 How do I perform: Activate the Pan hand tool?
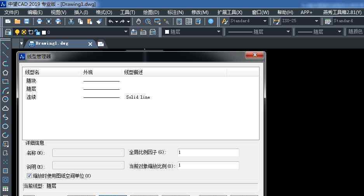139,21
